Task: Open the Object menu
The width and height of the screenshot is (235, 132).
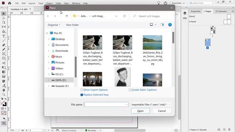Action: coord(49,3)
